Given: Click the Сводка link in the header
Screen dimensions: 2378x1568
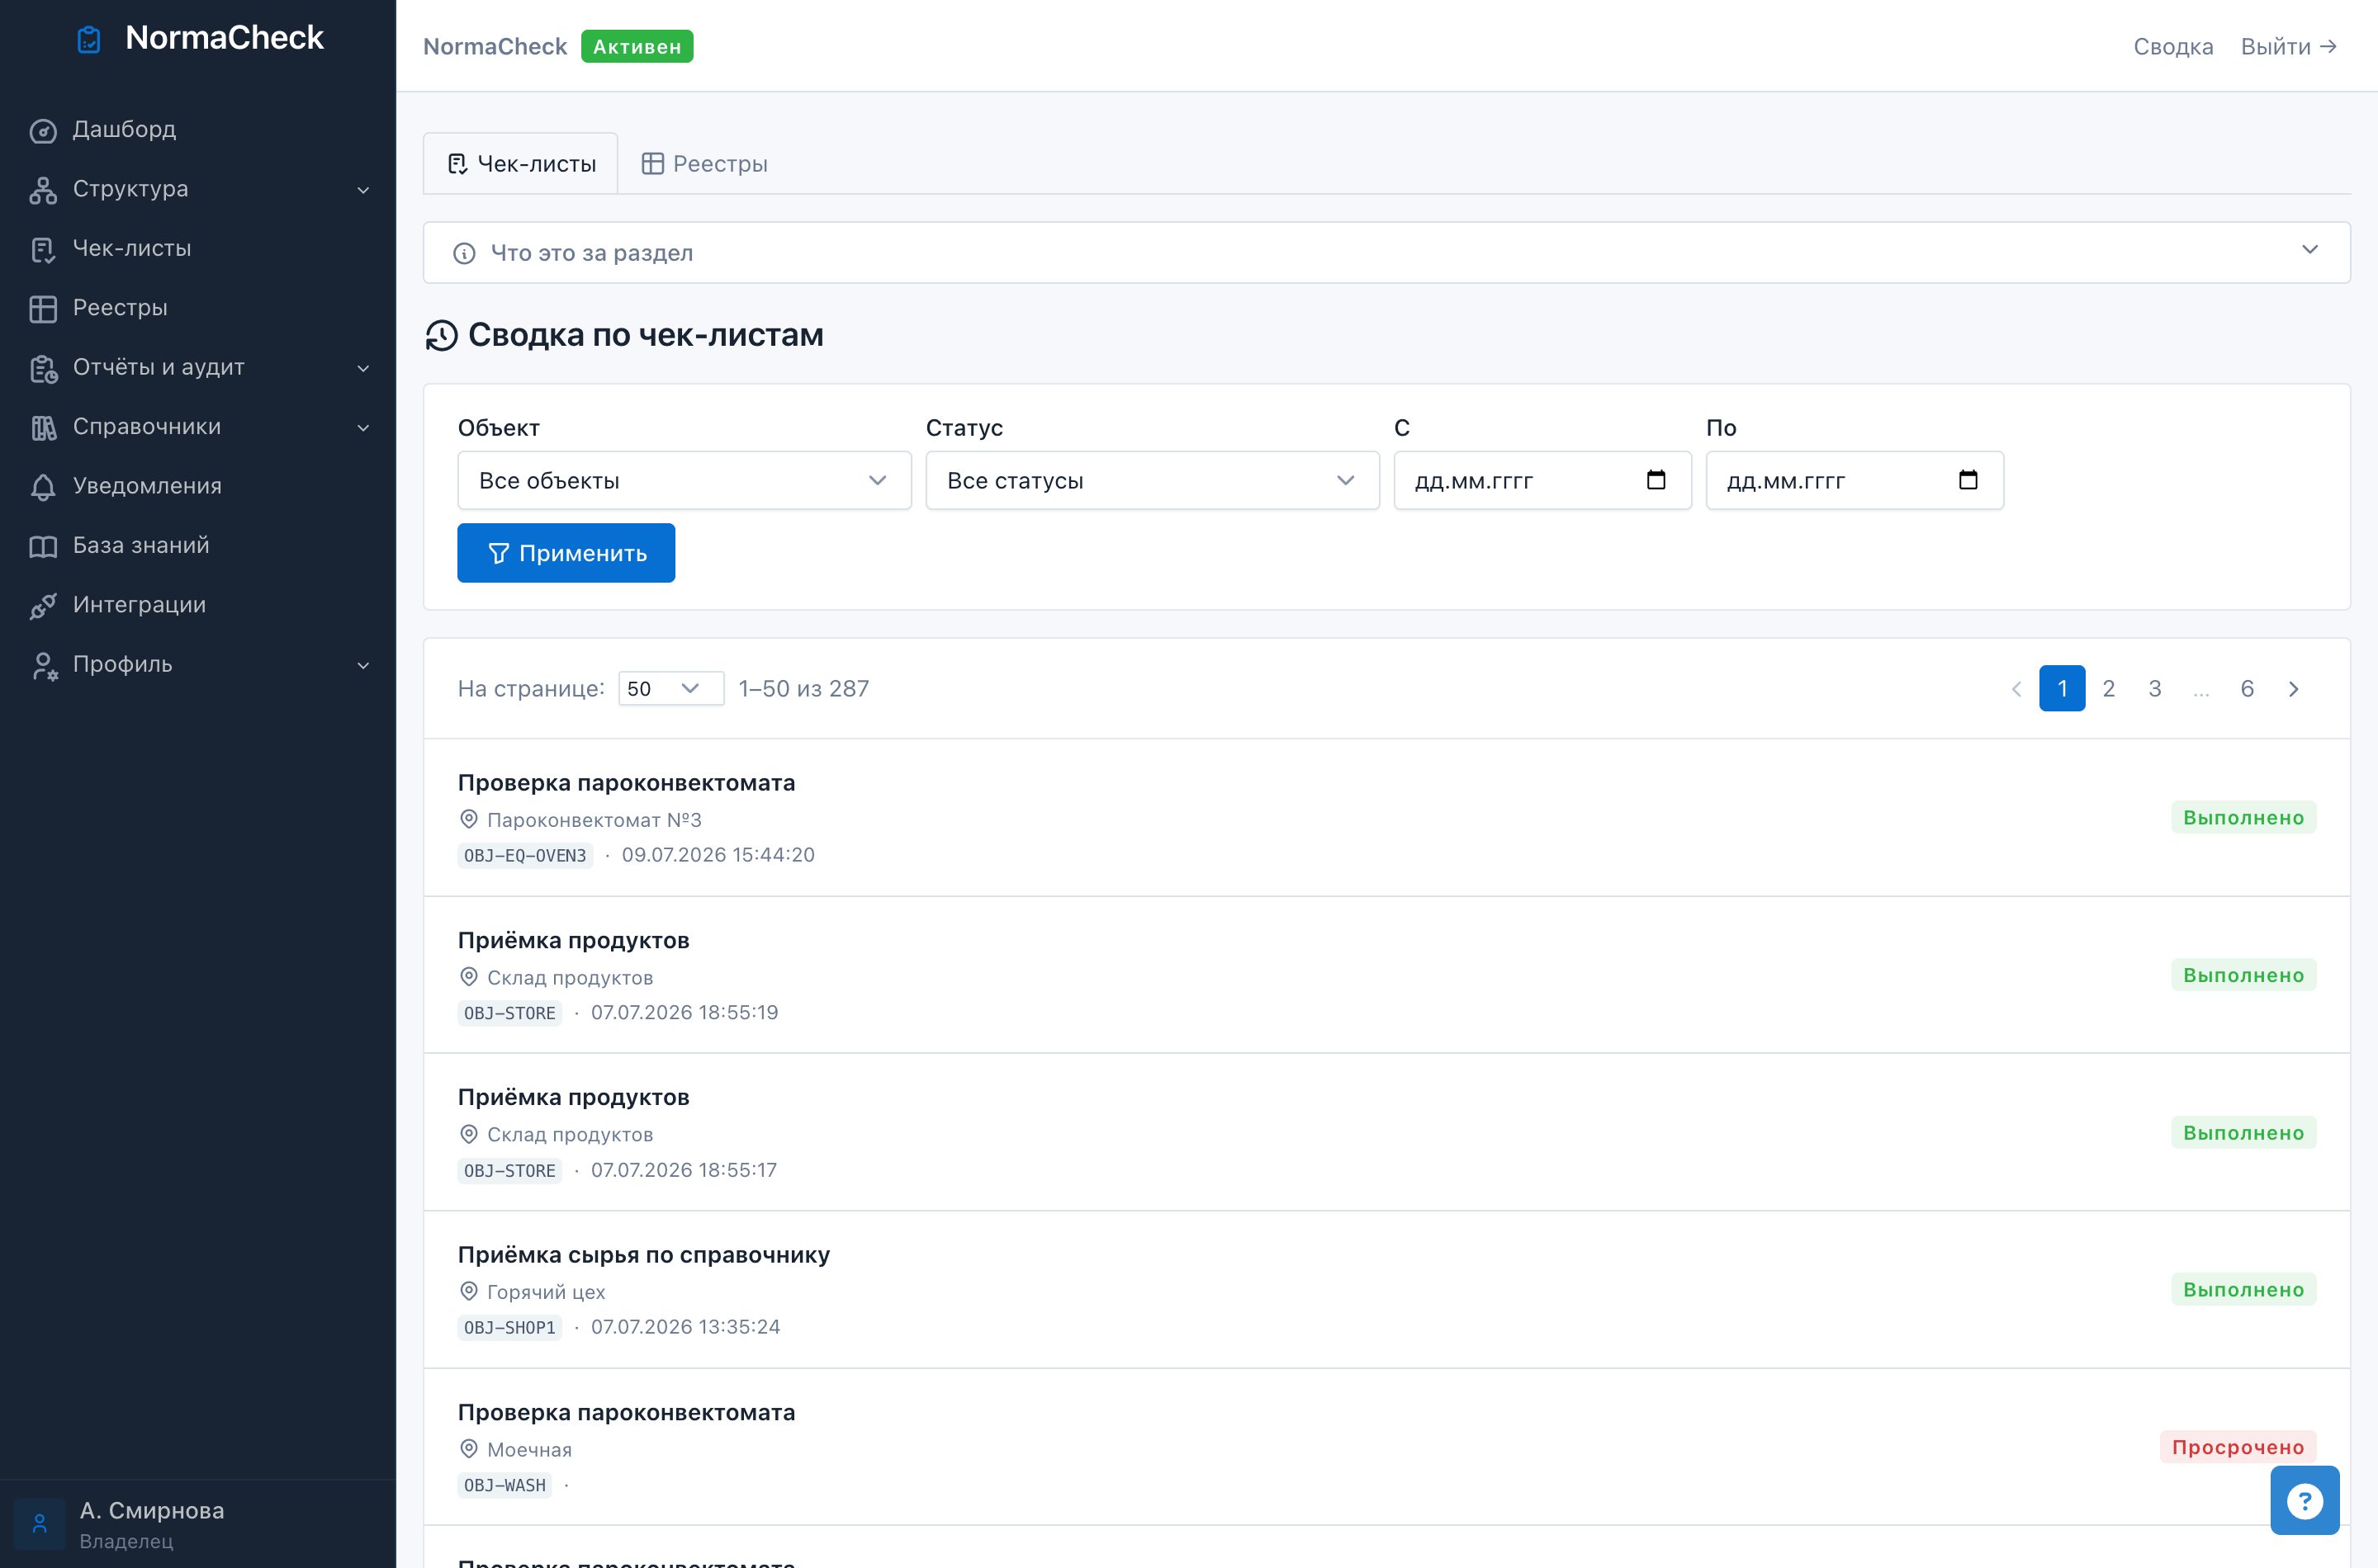Looking at the screenshot, I should (x=2173, y=46).
